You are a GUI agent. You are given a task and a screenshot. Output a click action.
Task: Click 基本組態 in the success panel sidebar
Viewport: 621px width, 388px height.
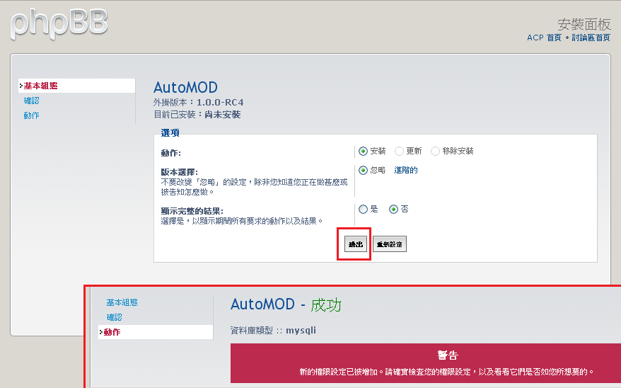point(122,302)
